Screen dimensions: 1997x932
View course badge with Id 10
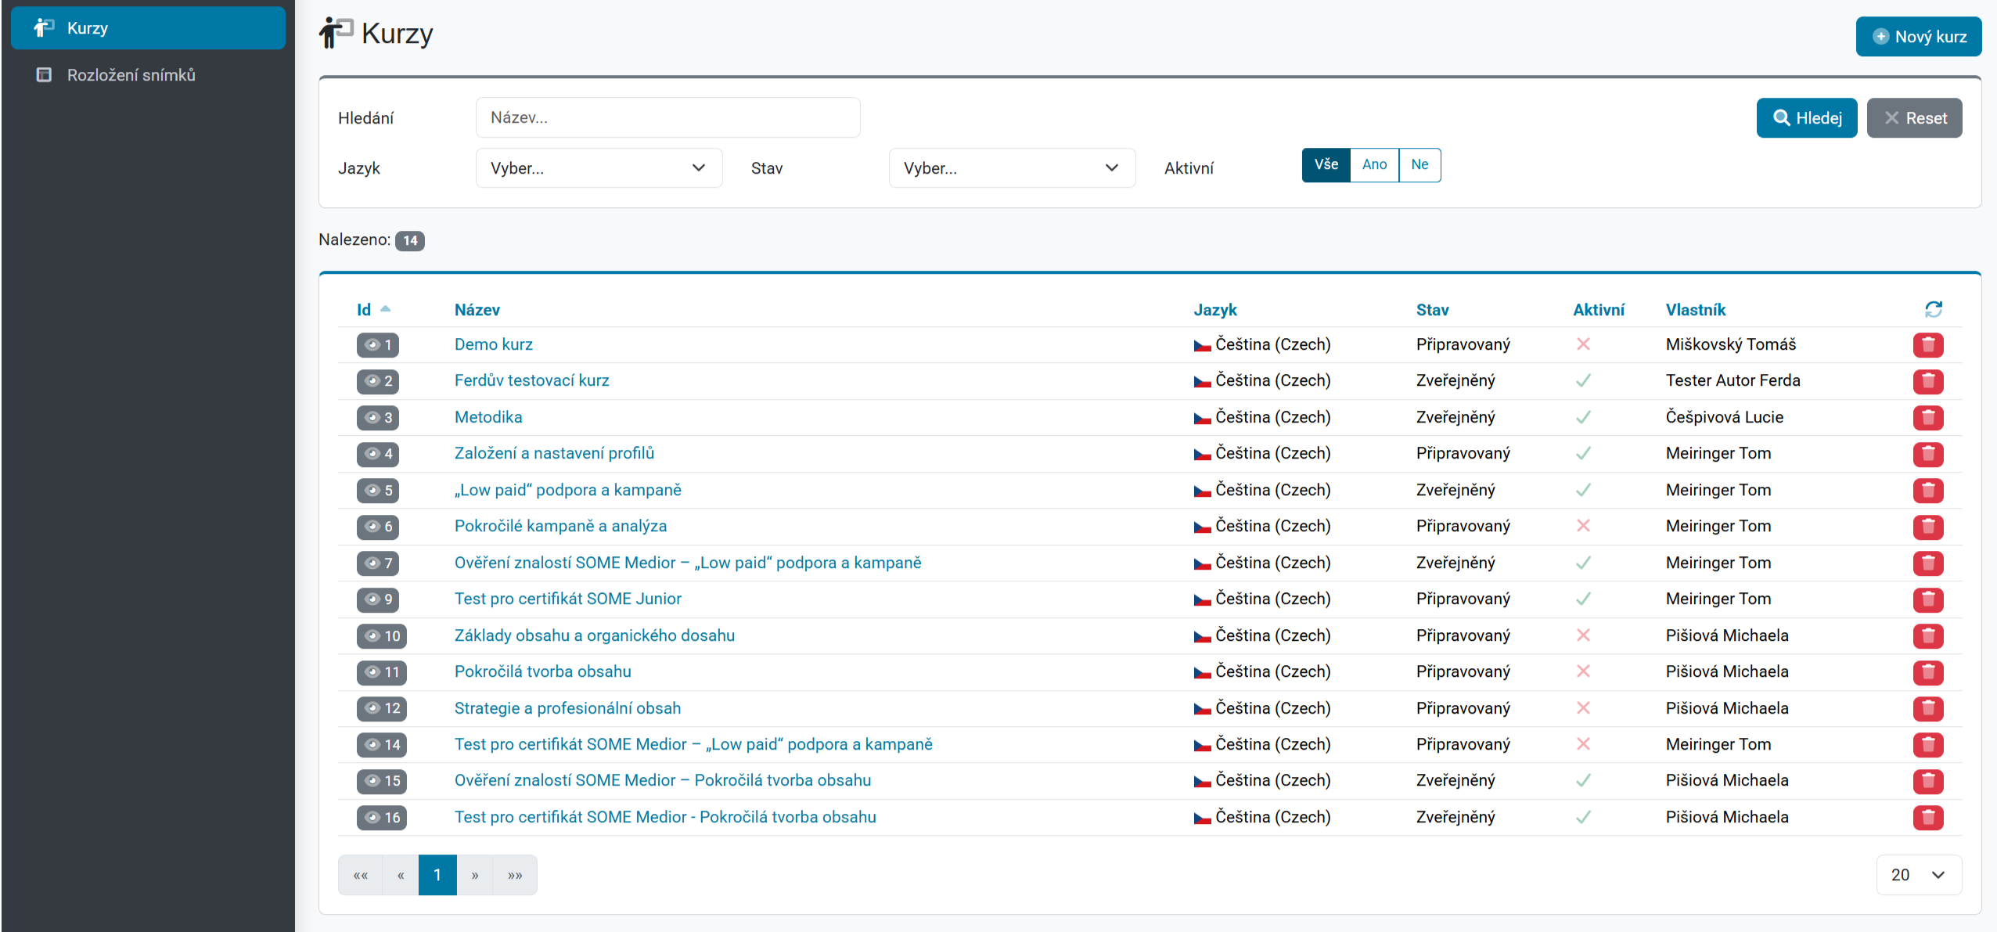click(x=382, y=636)
